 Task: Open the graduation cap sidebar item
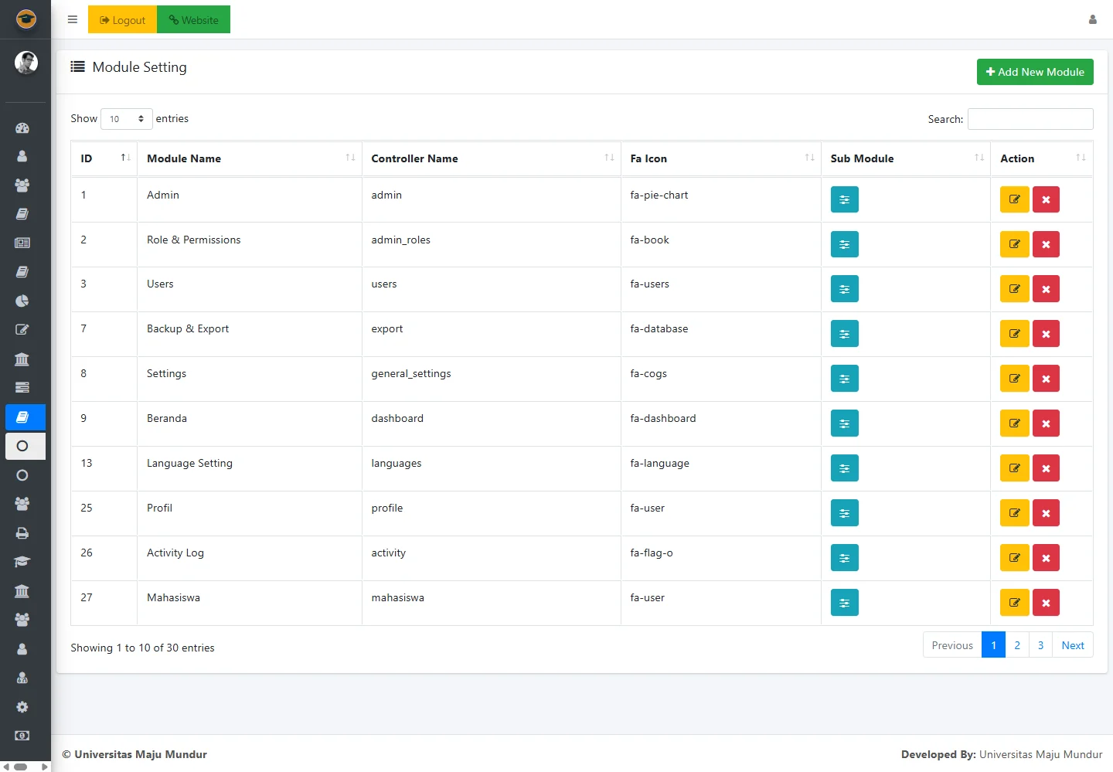[22, 562]
